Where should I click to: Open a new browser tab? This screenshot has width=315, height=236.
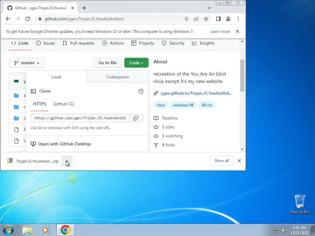84,8
